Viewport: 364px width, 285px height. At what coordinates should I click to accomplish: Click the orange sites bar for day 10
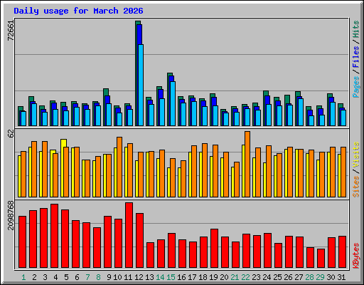click(119, 167)
